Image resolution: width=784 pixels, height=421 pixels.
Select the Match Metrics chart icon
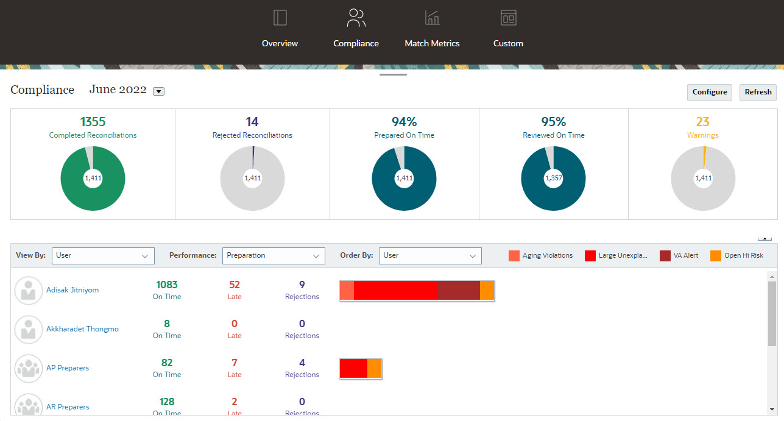pyautogui.click(x=432, y=18)
